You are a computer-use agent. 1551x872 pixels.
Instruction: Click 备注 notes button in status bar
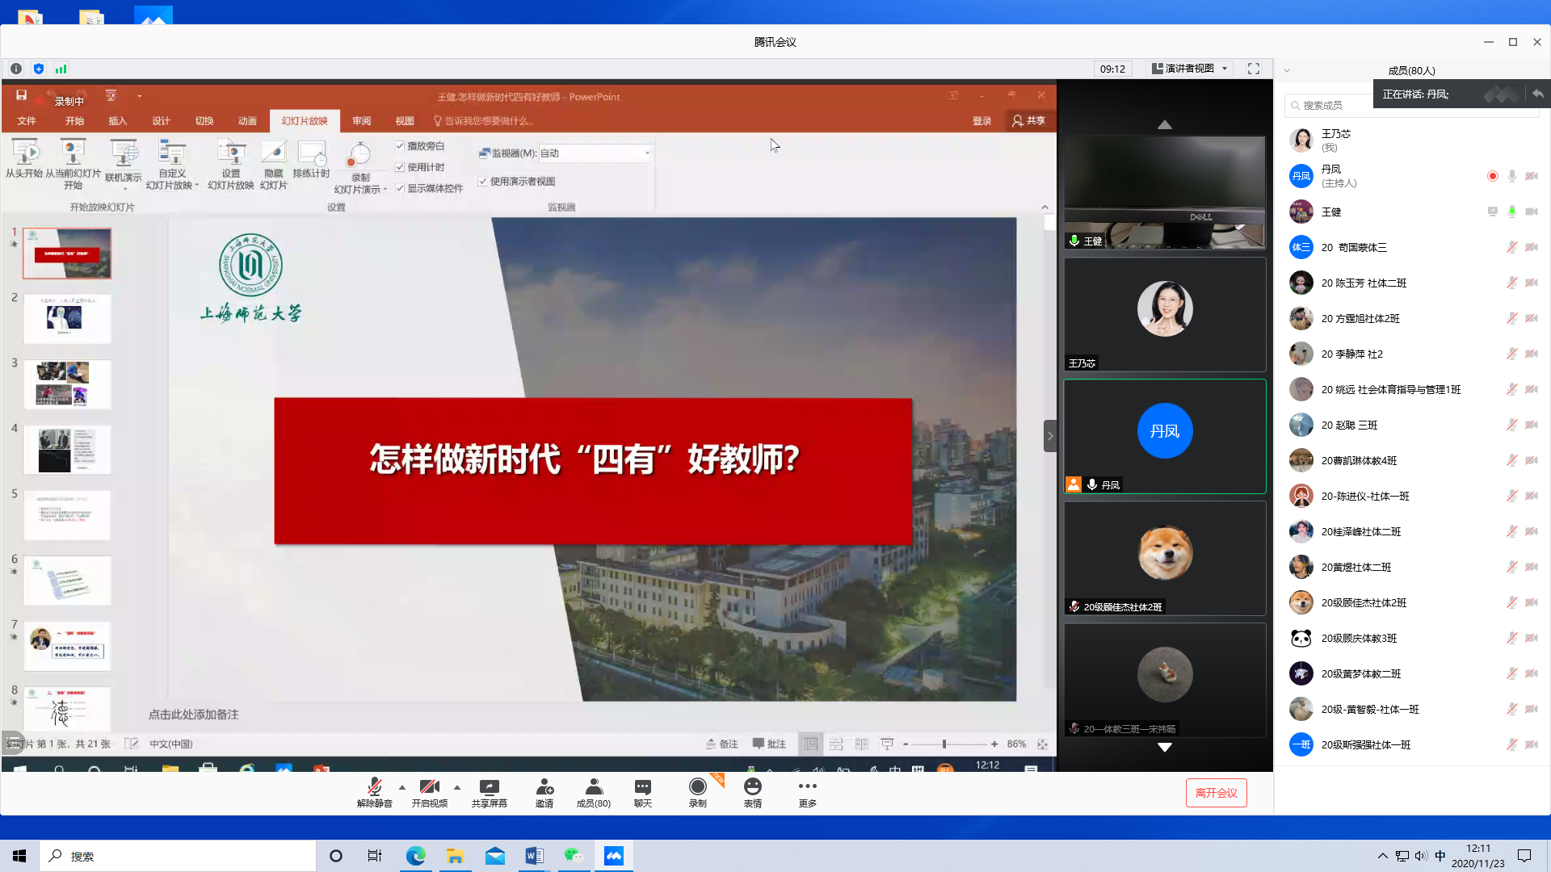[721, 744]
